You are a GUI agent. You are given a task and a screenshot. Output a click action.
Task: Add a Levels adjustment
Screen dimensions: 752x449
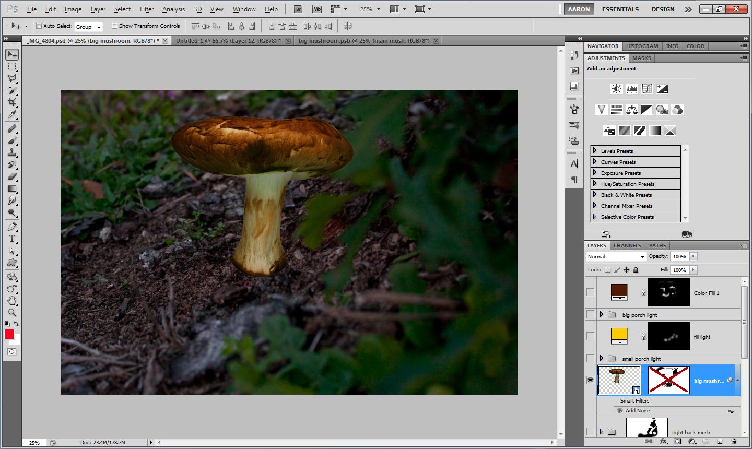632,89
